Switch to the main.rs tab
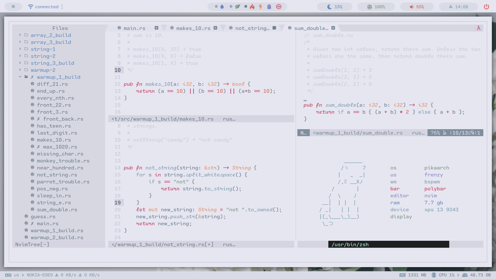Viewport: 496px width, 279px height. click(x=134, y=28)
